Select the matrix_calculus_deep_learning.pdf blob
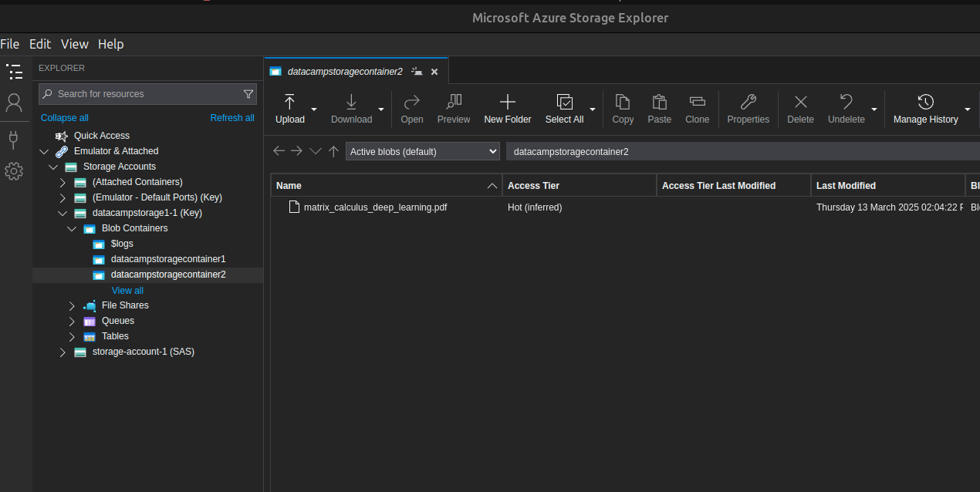 [375, 207]
